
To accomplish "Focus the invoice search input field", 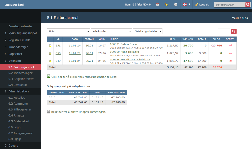I will (x=224, y=31).
